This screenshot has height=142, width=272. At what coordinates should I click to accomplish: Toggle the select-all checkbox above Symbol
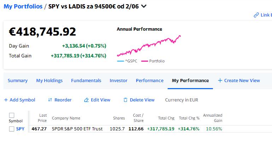click(12, 115)
